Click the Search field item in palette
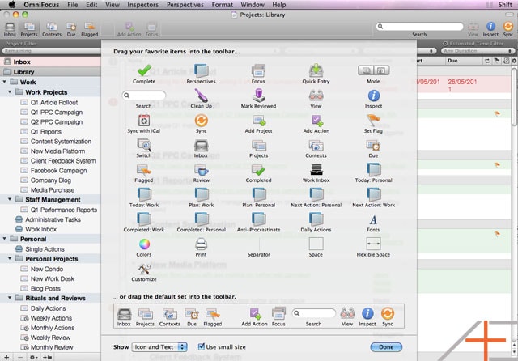This screenshot has height=361, width=518. (144, 96)
